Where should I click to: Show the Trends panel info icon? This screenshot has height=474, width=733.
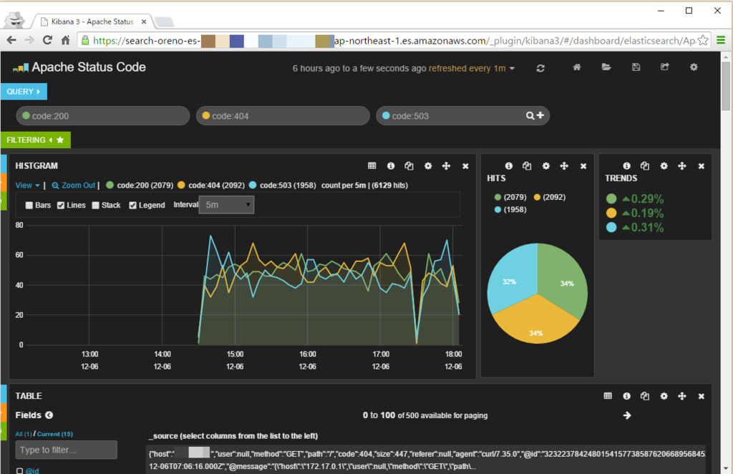click(x=626, y=166)
